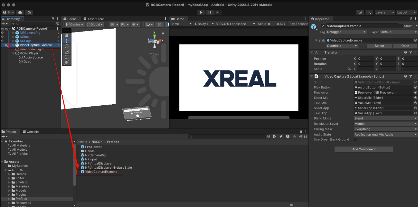This screenshot has height=207, width=418.
Task: Click Search by Type icon in Project
Action: point(274,137)
